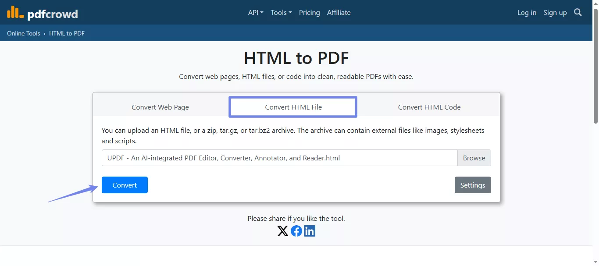Share the tool on Facebook
599x266 pixels.
pos(296,231)
